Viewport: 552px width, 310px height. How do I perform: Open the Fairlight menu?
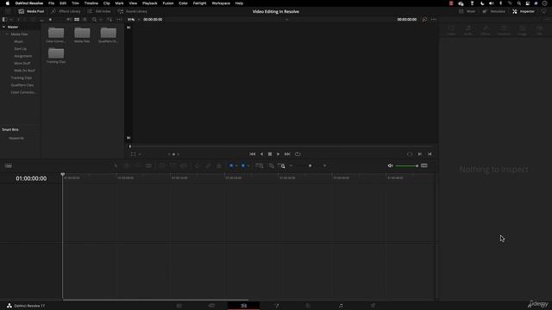tap(199, 3)
